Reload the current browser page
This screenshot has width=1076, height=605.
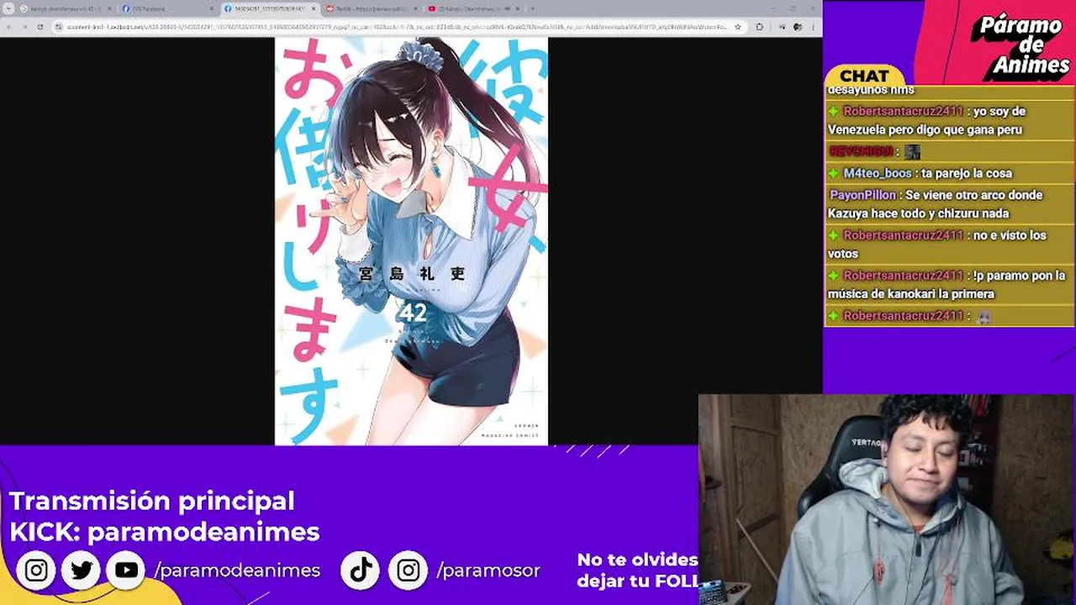(x=40, y=27)
